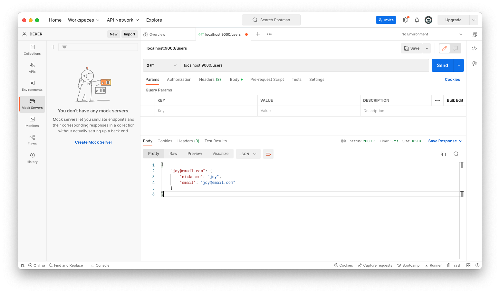Open the Cookies link in request

452,80
